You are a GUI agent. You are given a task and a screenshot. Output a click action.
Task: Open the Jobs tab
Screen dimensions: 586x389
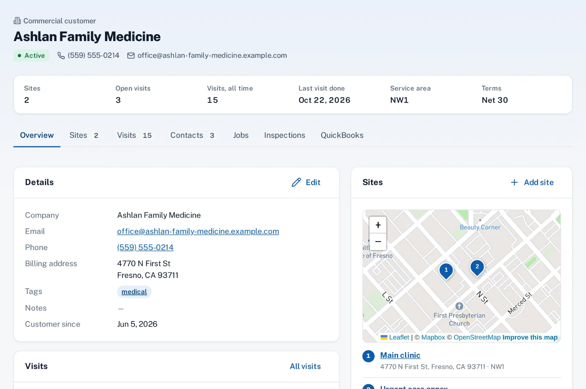(241, 135)
